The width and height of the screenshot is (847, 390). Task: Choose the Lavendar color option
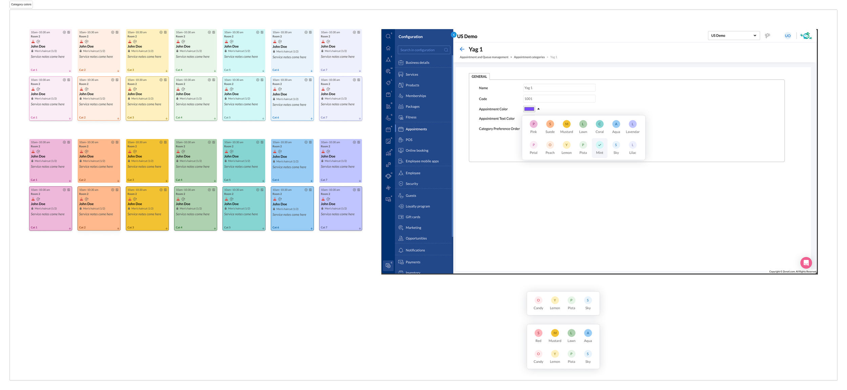[632, 124]
